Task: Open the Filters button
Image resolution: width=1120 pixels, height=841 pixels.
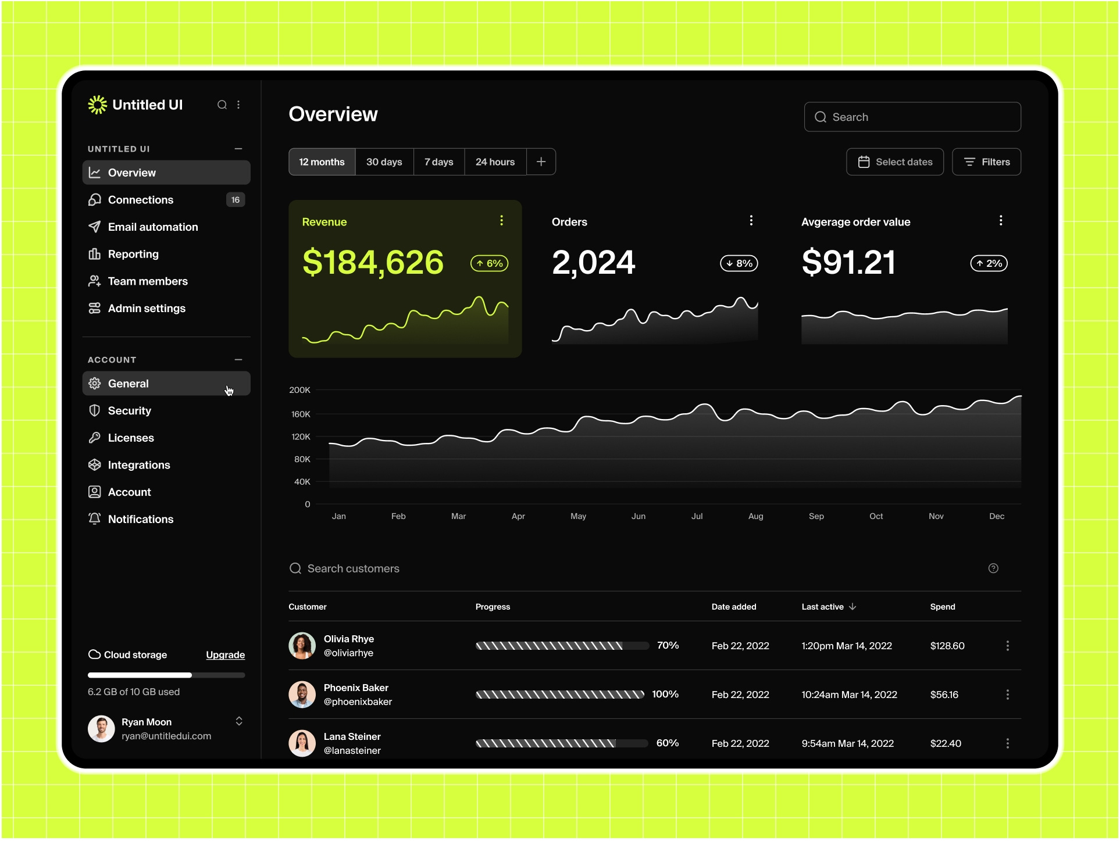Action: [x=986, y=162]
